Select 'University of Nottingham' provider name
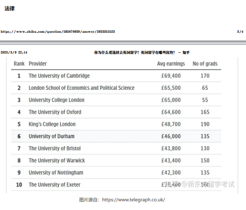The width and height of the screenshot is (246, 210). click(56, 173)
